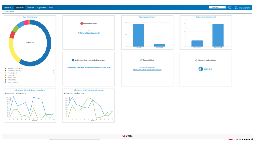Open the help question mark icon
This screenshot has width=261, height=146.
point(229,8)
